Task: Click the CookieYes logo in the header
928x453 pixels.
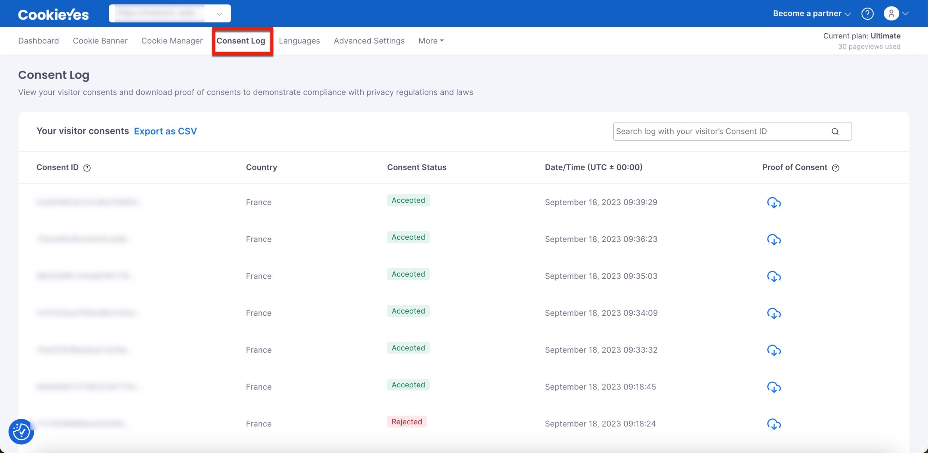Action: click(x=53, y=14)
